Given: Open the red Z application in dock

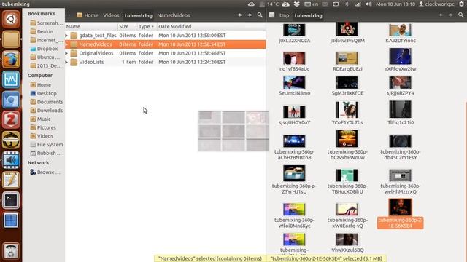Looking at the screenshot, I should pos(11,119).
